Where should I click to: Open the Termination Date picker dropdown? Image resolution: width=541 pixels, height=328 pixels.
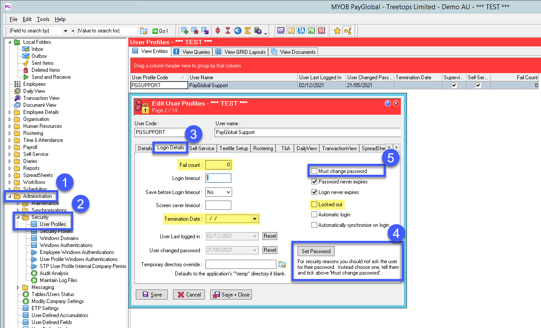[255, 219]
